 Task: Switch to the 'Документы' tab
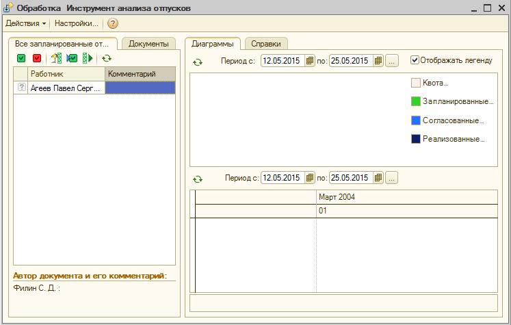148,44
